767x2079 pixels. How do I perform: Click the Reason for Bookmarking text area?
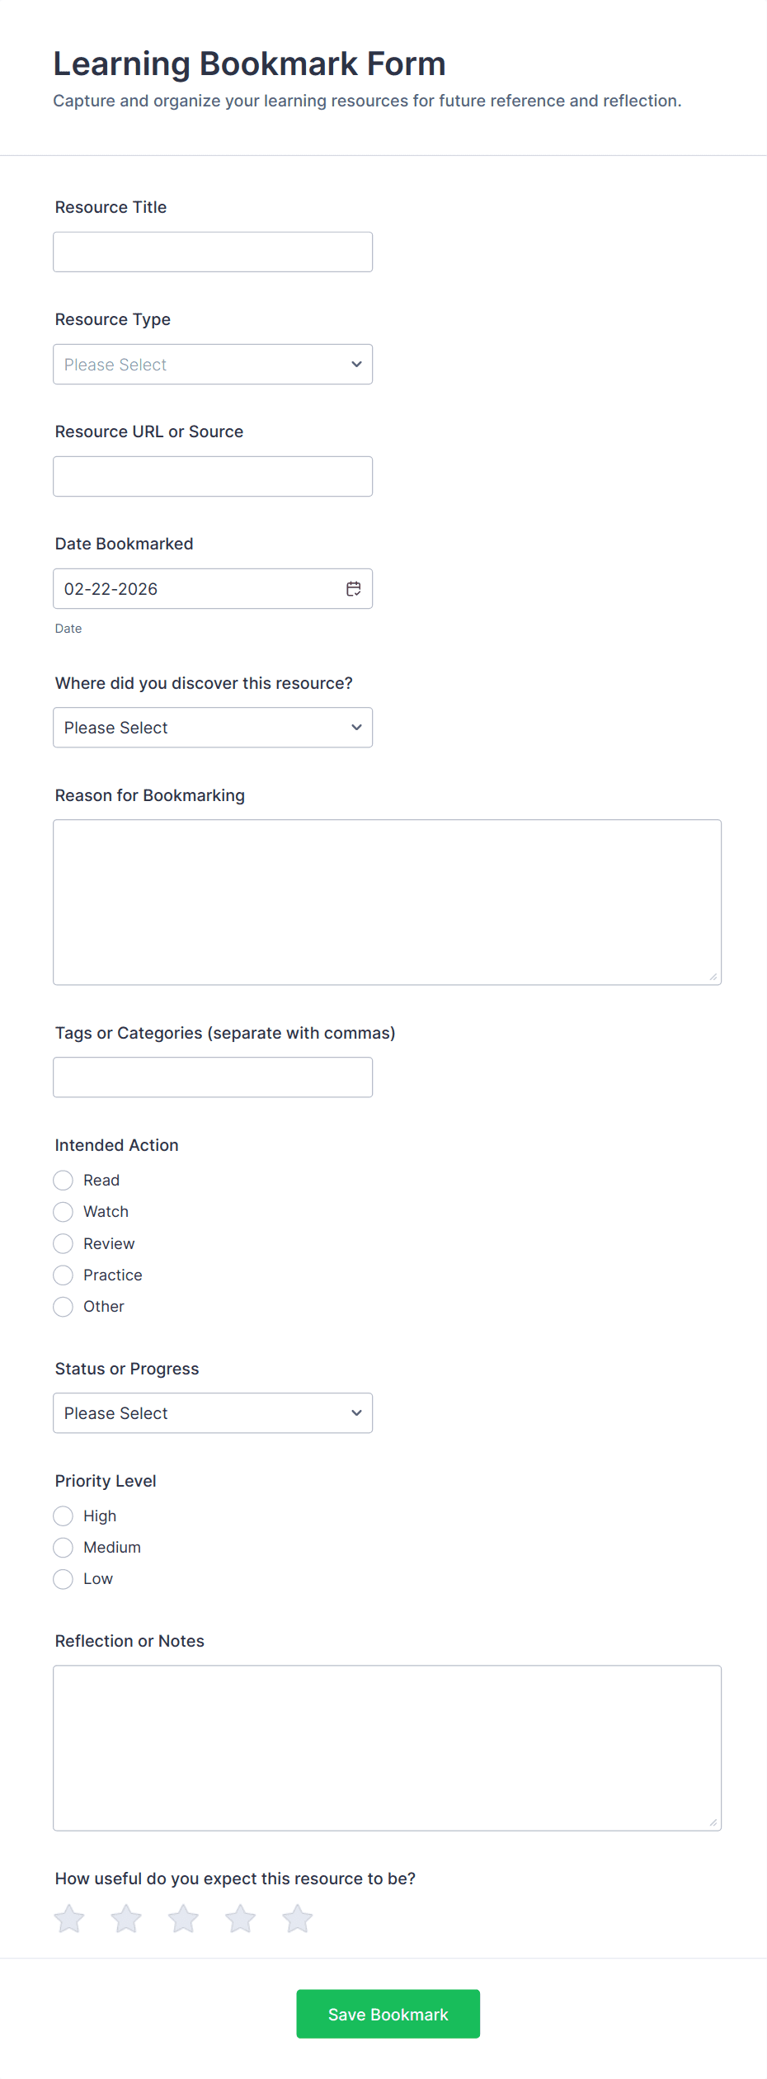[x=387, y=902]
